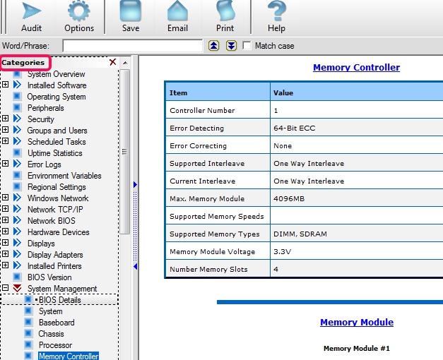Open the Options gear icon
The image size is (443, 360).
(x=79, y=11)
